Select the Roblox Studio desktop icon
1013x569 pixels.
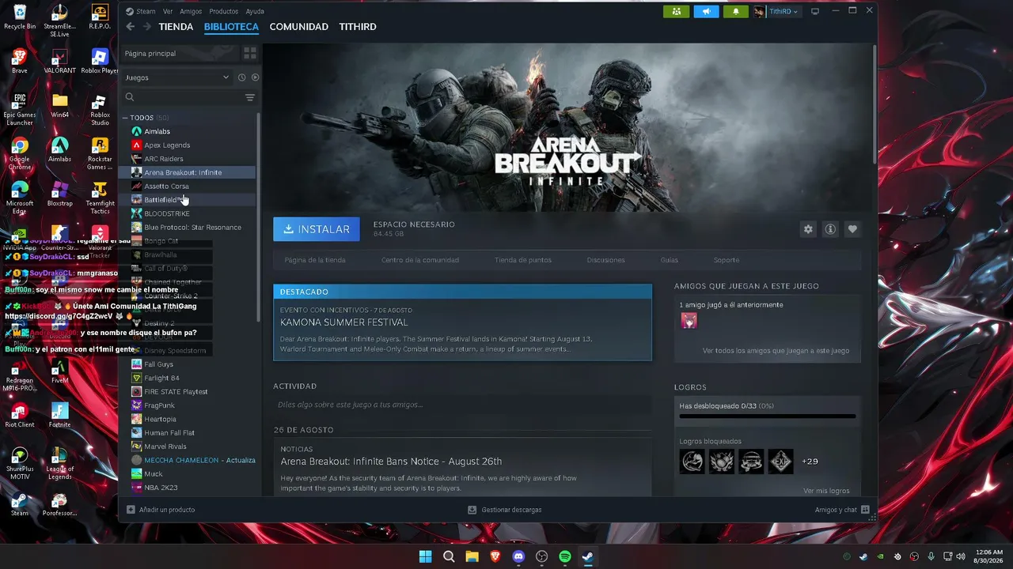coord(100,110)
